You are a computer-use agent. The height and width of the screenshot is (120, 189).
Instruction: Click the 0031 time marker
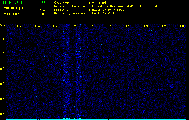pyautogui.click(x=19, y=26)
